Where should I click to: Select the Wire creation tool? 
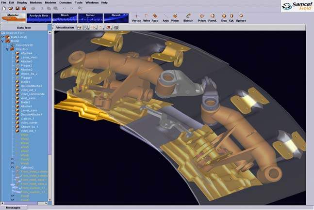[x=147, y=18]
